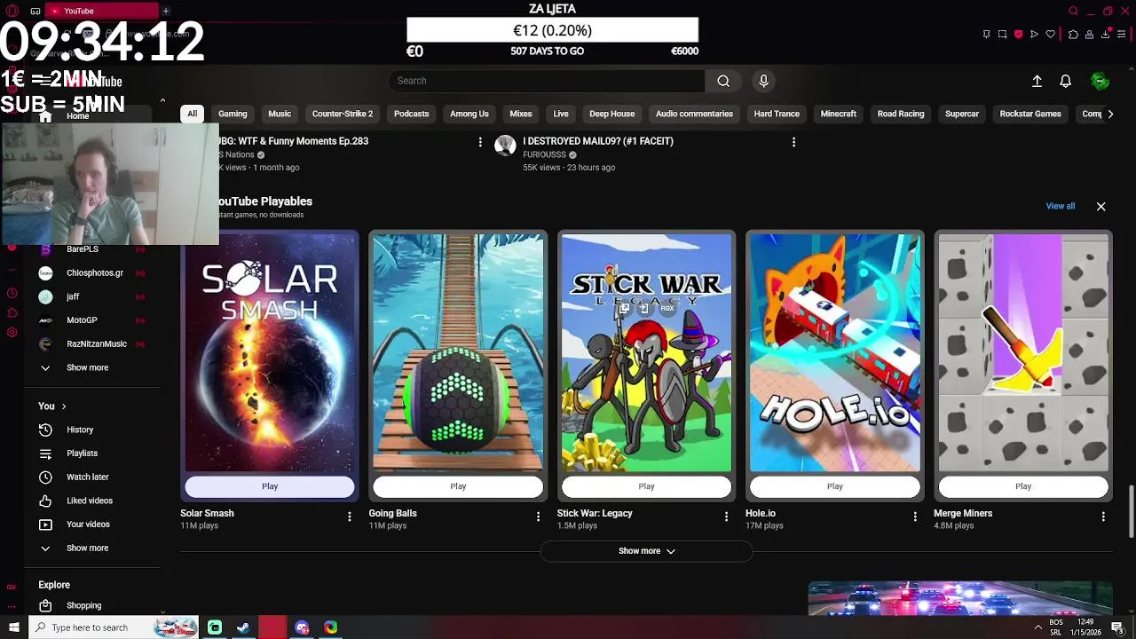Select the Counter-Strike 2 chip

pos(343,114)
